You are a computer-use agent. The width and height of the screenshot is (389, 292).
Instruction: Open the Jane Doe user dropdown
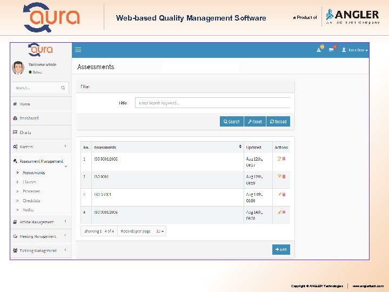pos(355,50)
